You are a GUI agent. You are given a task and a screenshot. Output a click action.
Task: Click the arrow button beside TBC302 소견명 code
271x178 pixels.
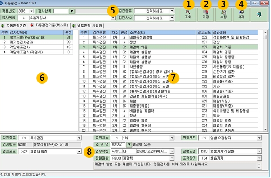tap(129, 145)
